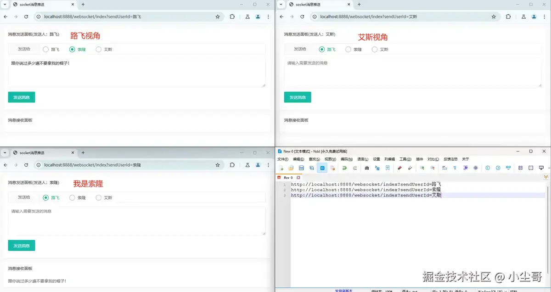Bookmark the 艾斯 page with star icon
This screenshot has height=292, width=551.
pyautogui.click(x=494, y=17)
